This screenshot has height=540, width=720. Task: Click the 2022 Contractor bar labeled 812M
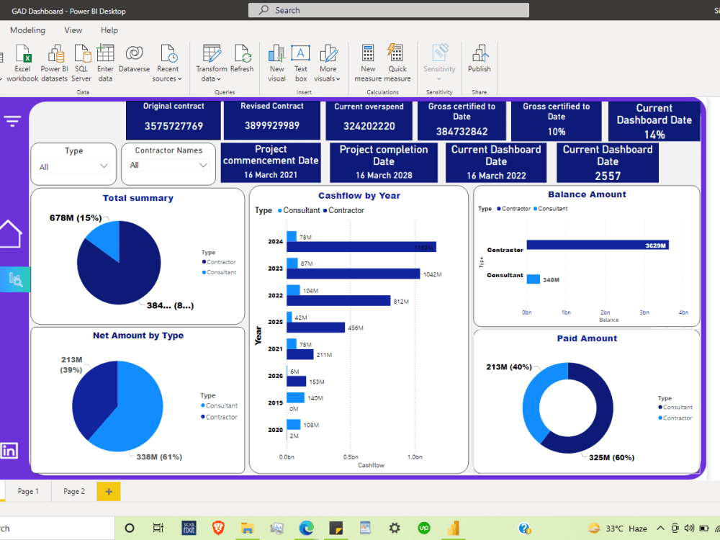coord(338,301)
